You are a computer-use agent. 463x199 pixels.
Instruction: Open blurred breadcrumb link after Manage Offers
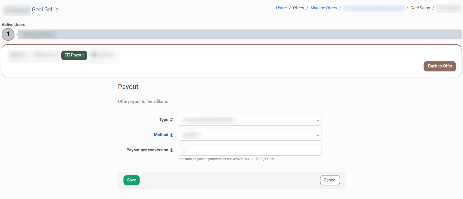pos(374,9)
